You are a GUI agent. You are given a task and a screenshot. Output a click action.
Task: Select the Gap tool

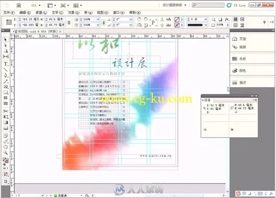click(5, 56)
